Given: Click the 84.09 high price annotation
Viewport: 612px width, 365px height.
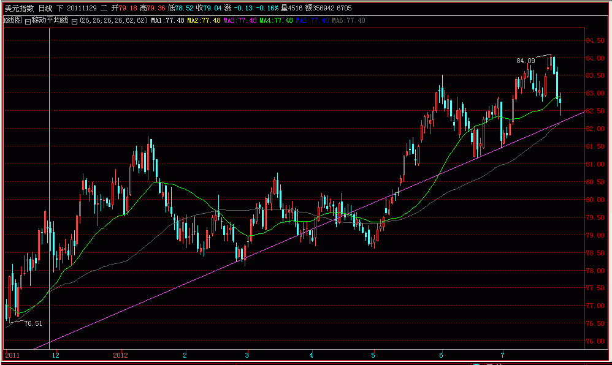Looking at the screenshot, I should tap(526, 61).
